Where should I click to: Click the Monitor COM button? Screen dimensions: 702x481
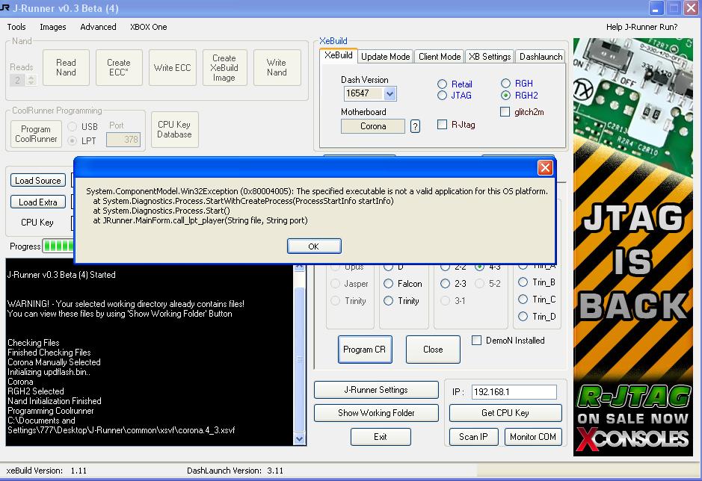[x=533, y=437]
